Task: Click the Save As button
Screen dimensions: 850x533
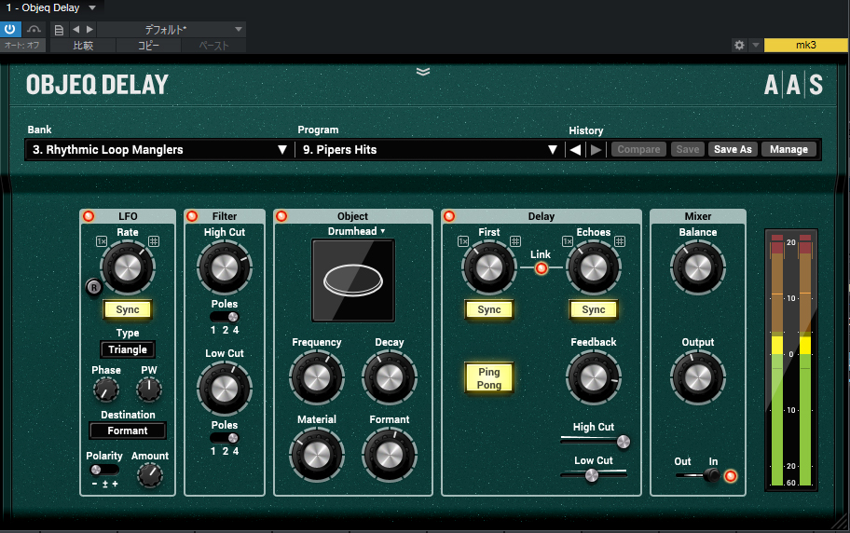Action: coord(733,150)
